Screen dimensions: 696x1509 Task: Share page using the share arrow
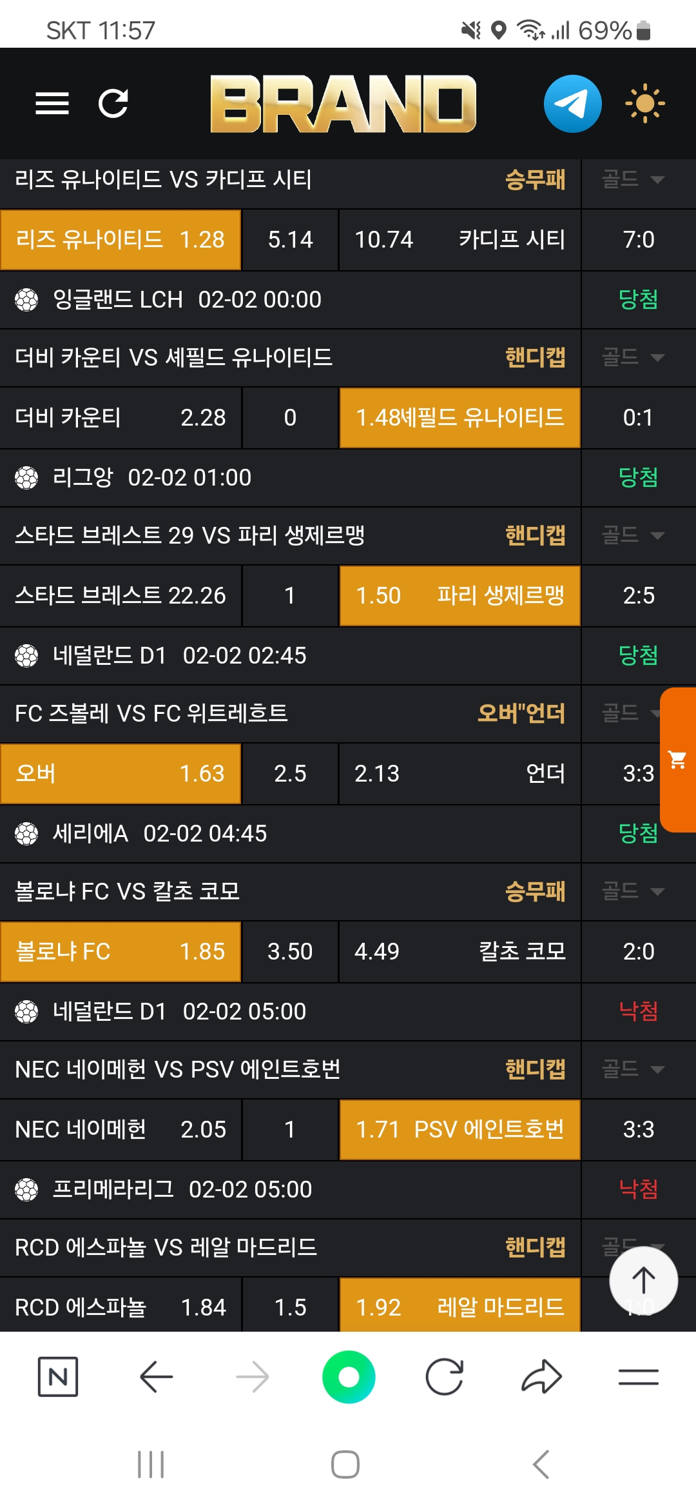[x=541, y=1377]
